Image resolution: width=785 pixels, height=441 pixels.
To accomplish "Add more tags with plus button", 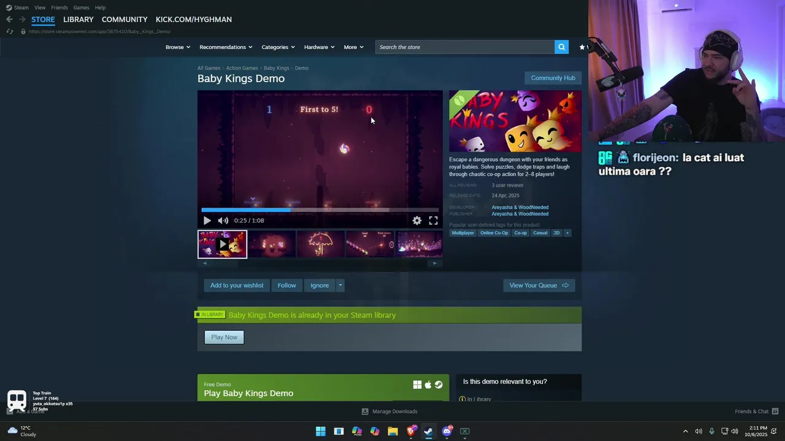I will [567, 233].
